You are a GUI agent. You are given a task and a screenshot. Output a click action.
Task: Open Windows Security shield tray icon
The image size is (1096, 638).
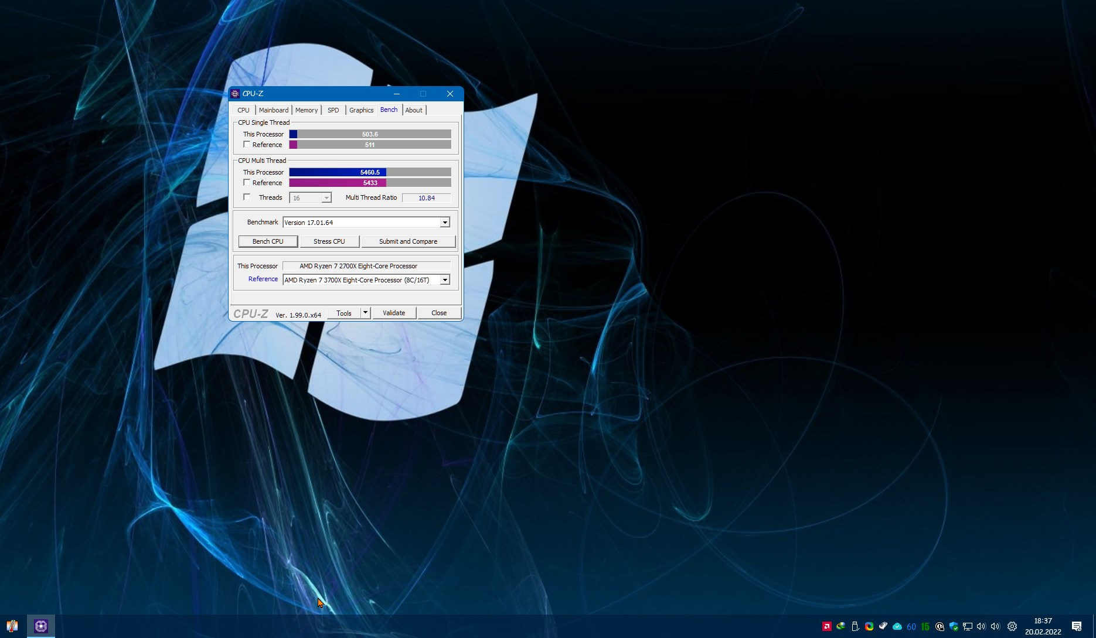pos(954,626)
